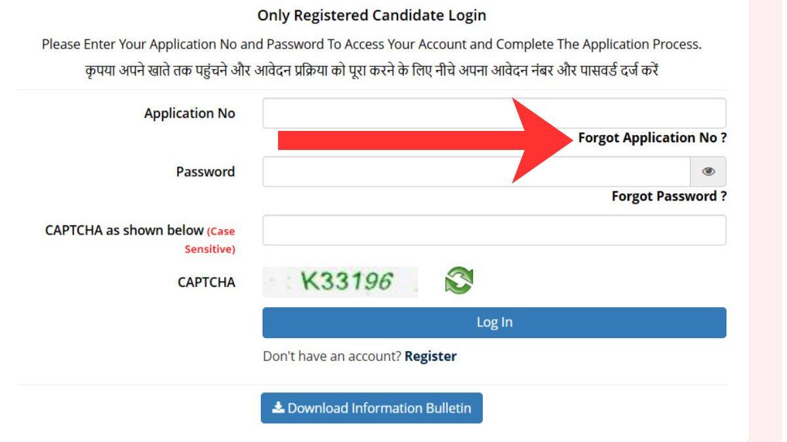
Task: Click Download Information Bulletin
Action: pyautogui.click(x=372, y=407)
